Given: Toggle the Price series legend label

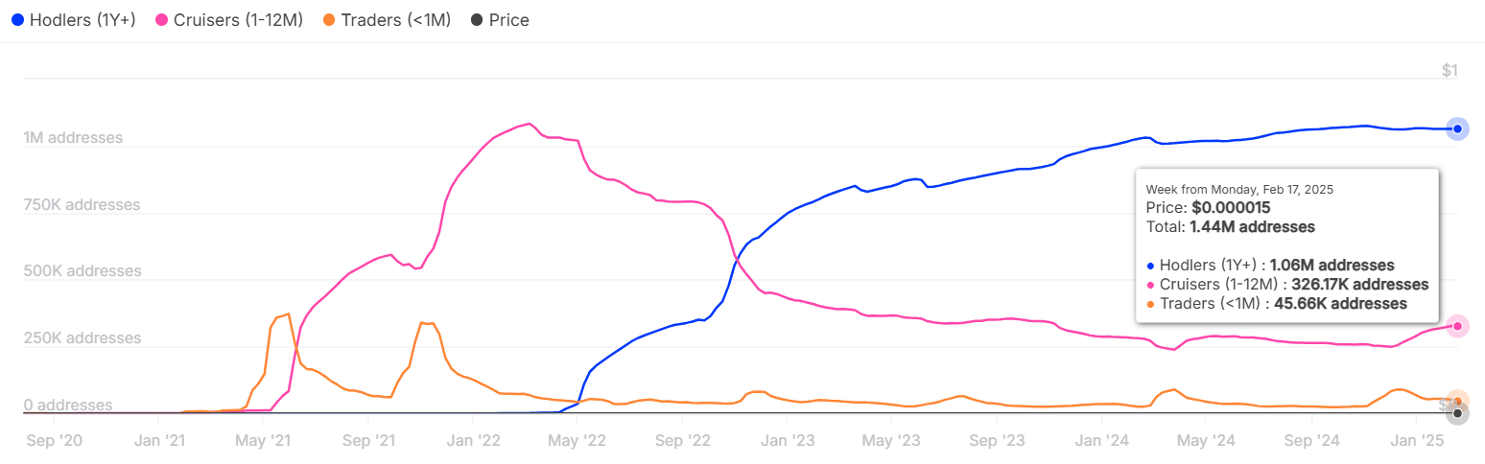Looking at the screenshot, I should 508,20.
